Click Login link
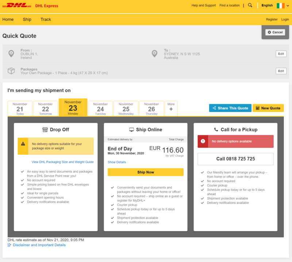Image resolution: width=292 pixels, height=262 pixels. coord(285,19)
